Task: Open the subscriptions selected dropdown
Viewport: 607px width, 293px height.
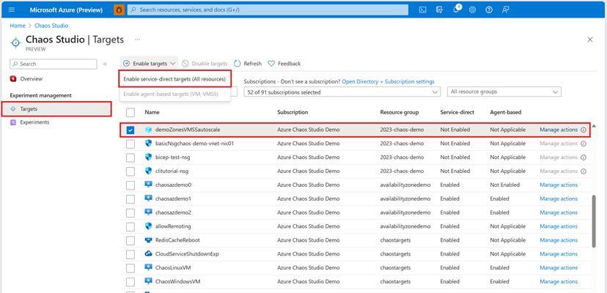Action: 342,92
